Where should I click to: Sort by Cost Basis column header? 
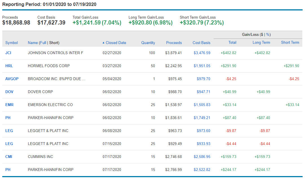tap(201, 43)
